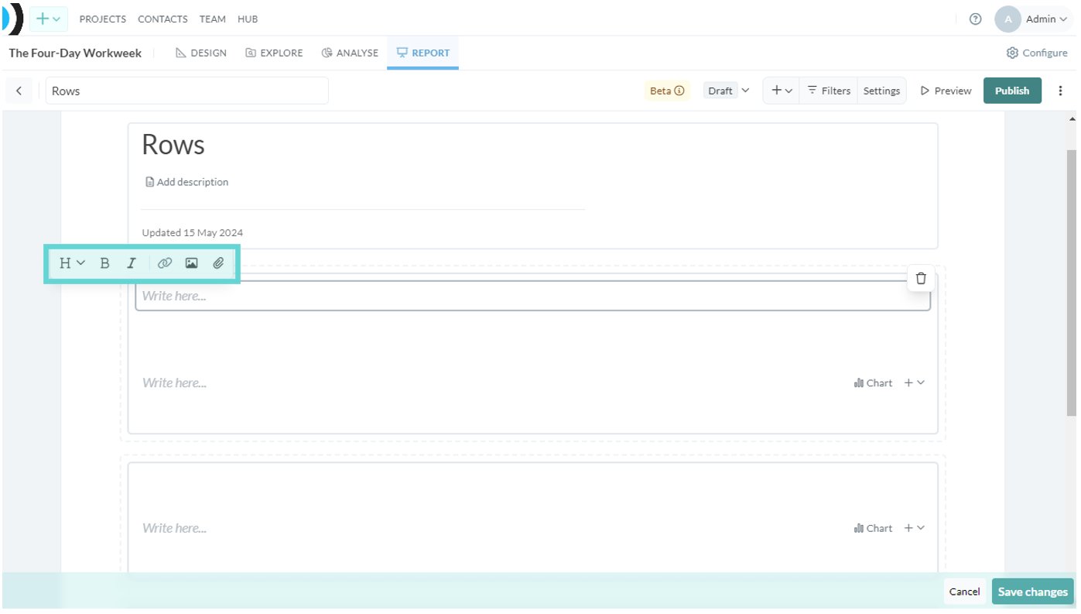
Task: Open the three-dot more options menu
Action: coord(1060,91)
